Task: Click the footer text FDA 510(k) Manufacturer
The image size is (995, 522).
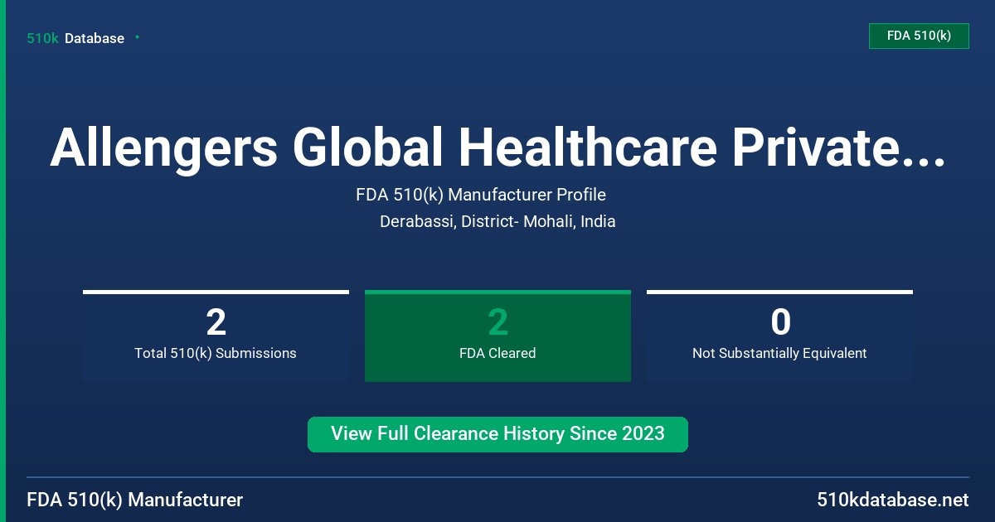Action: coord(135,500)
